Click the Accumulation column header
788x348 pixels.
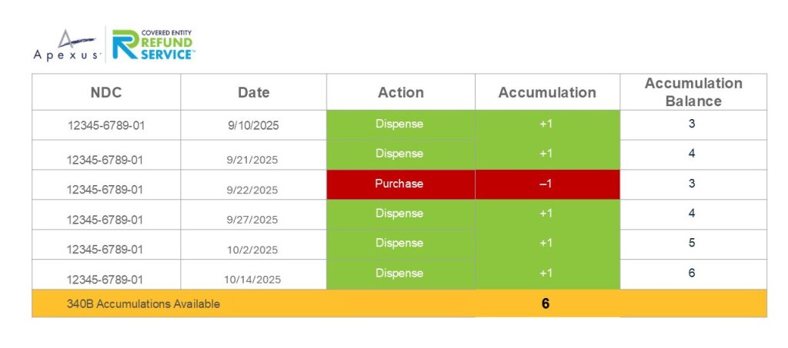coord(547,92)
